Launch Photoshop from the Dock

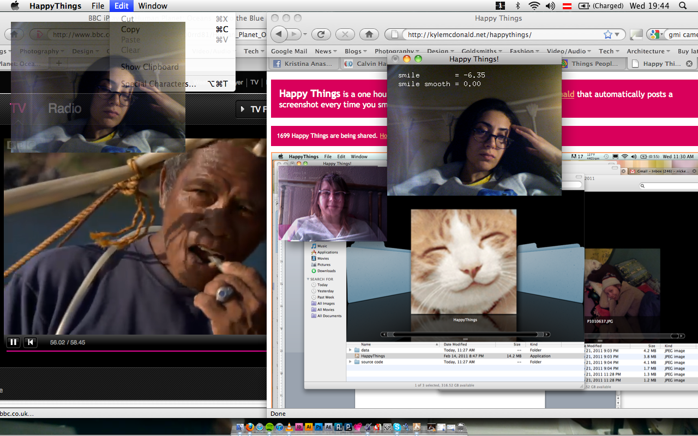(x=318, y=427)
